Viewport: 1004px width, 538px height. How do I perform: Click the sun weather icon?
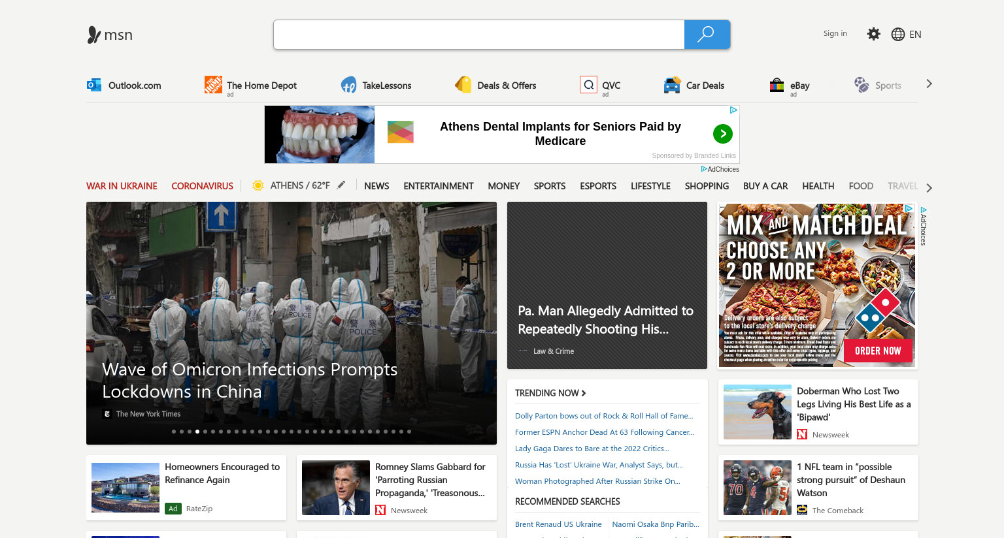pos(258,185)
